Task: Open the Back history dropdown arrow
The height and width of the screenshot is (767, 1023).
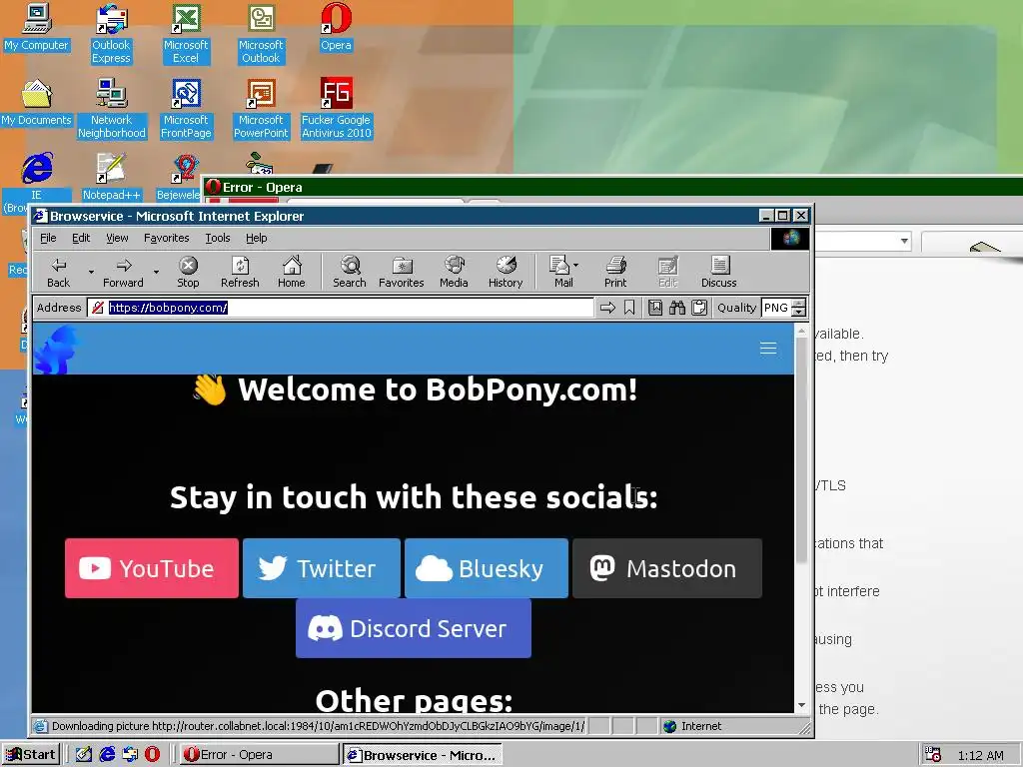Action: 91,272
